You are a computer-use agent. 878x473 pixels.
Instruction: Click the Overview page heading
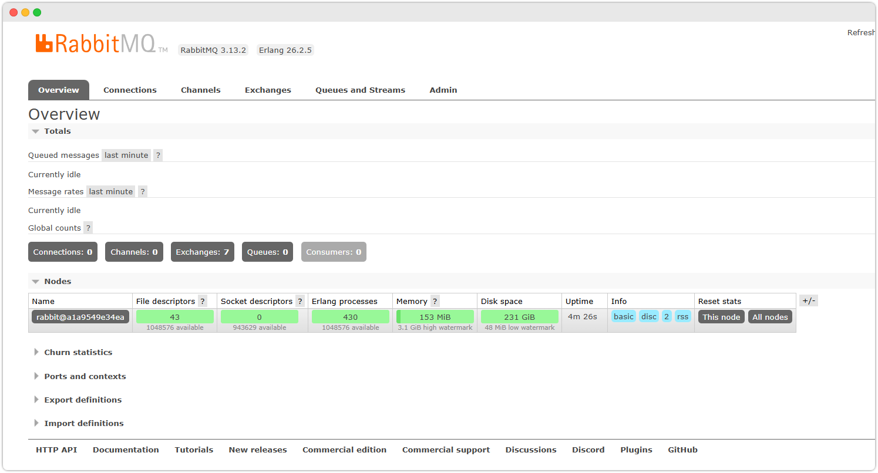(x=64, y=114)
